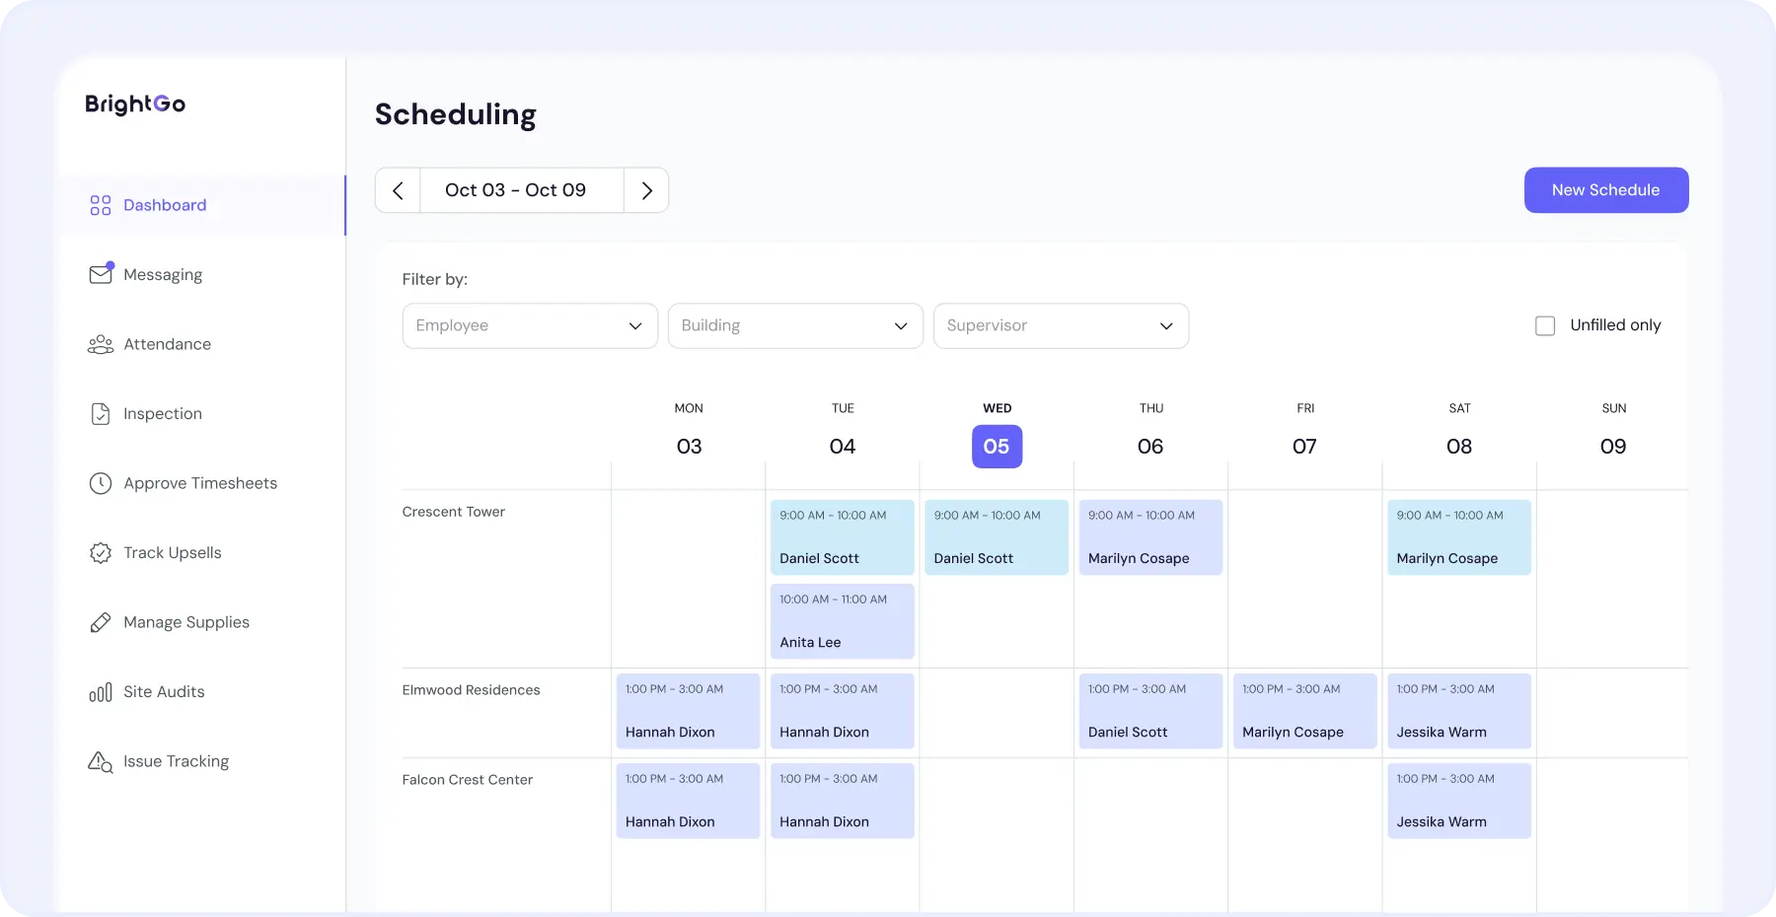This screenshot has height=917, width=1776.
Task: Select the Manage Supplies icon
Action: (x=101, y=622)
